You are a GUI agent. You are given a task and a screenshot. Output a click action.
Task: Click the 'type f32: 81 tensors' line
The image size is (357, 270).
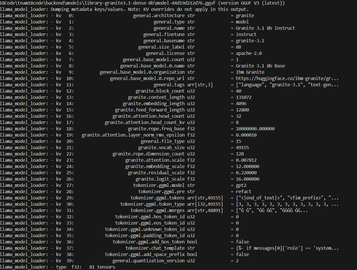tap(58, 267)
